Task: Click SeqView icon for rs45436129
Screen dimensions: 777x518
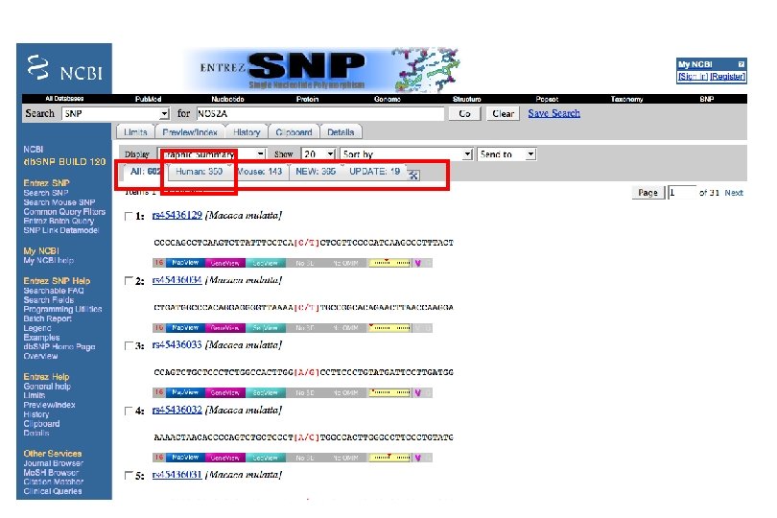Action: [265, 263]
